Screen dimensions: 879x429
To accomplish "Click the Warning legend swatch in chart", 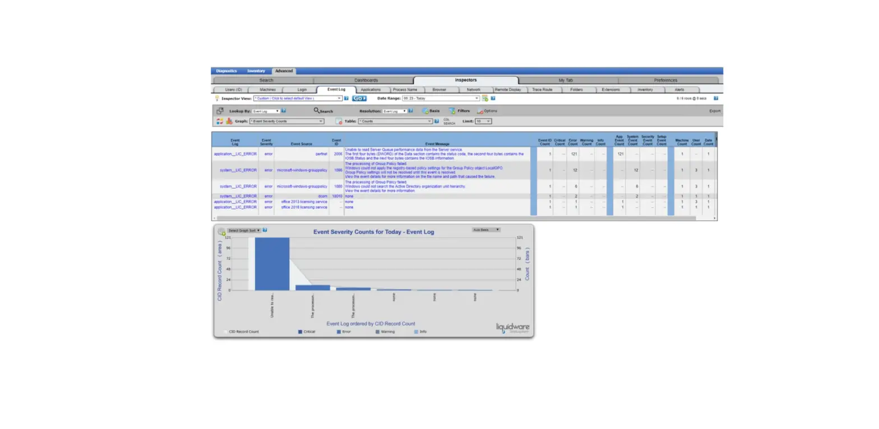I will tap(377, 332).
